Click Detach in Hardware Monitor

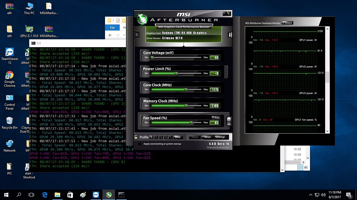tap(287, 23)
